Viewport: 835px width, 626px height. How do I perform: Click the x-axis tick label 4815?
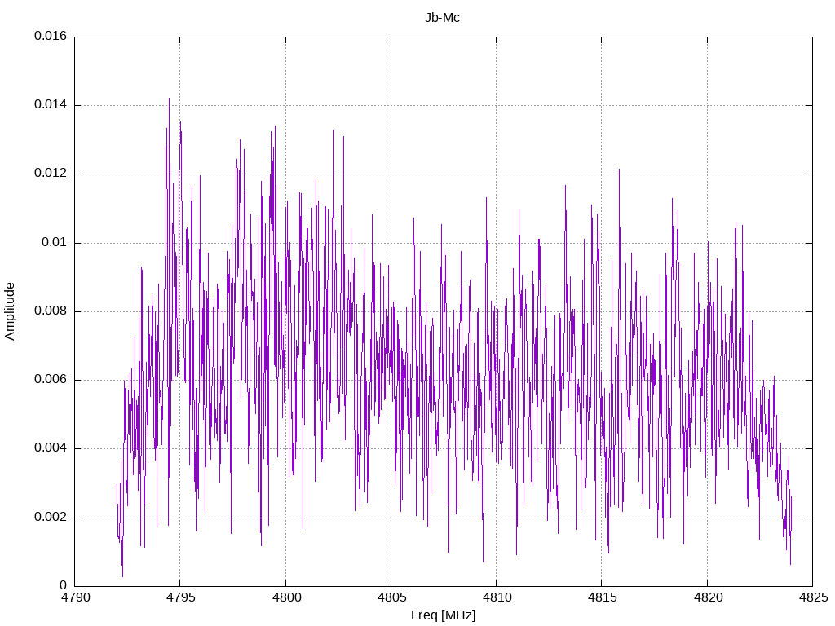[603, 597]
